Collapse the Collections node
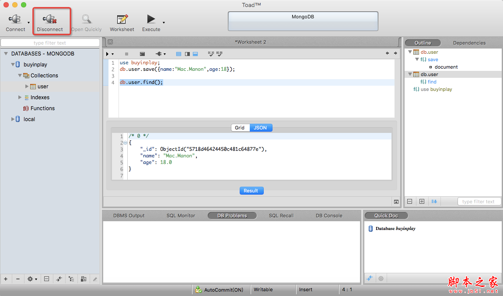Screen dimensions: 503x296 [20, 75]
